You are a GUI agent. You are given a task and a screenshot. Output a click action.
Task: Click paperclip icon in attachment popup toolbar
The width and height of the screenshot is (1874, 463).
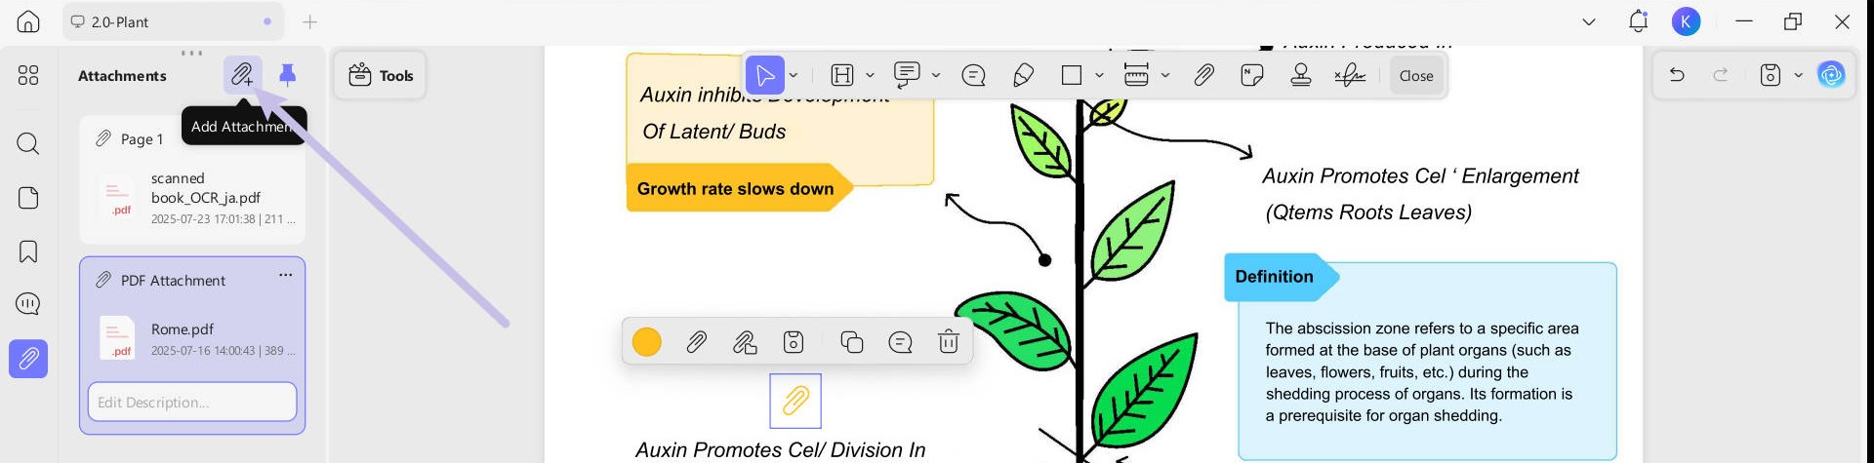coord(696,342)
